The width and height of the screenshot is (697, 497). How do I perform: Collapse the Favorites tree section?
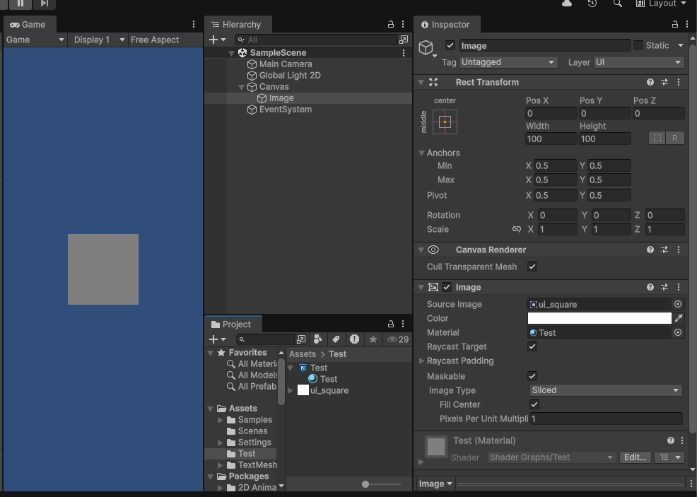click(x=210, y=353)
